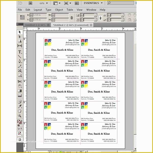Open the Scale Y Percentage dropdown
Viewport: 153px width, 153px height.
pos(96,20)
